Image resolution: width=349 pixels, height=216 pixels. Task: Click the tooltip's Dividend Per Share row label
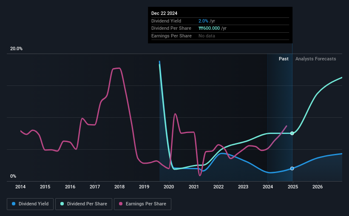tap(171, 28)
